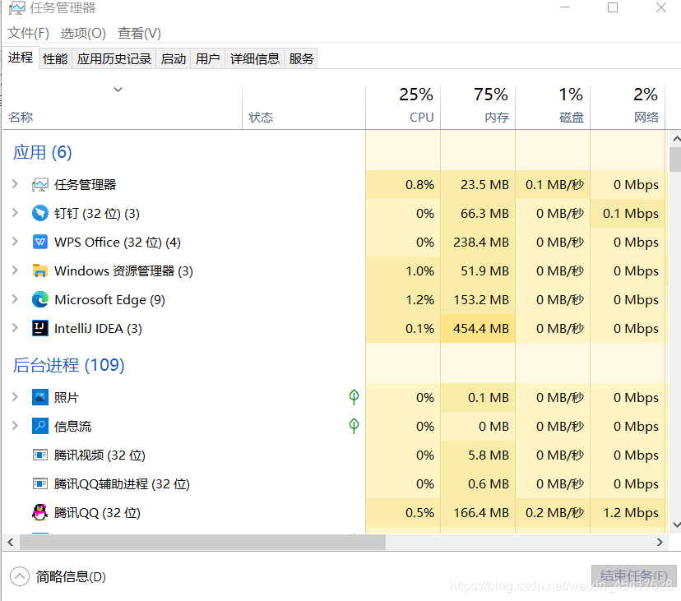Switch to the 详细信息 tab
This screenshot has width=681, height=601.
coord(255,58)
